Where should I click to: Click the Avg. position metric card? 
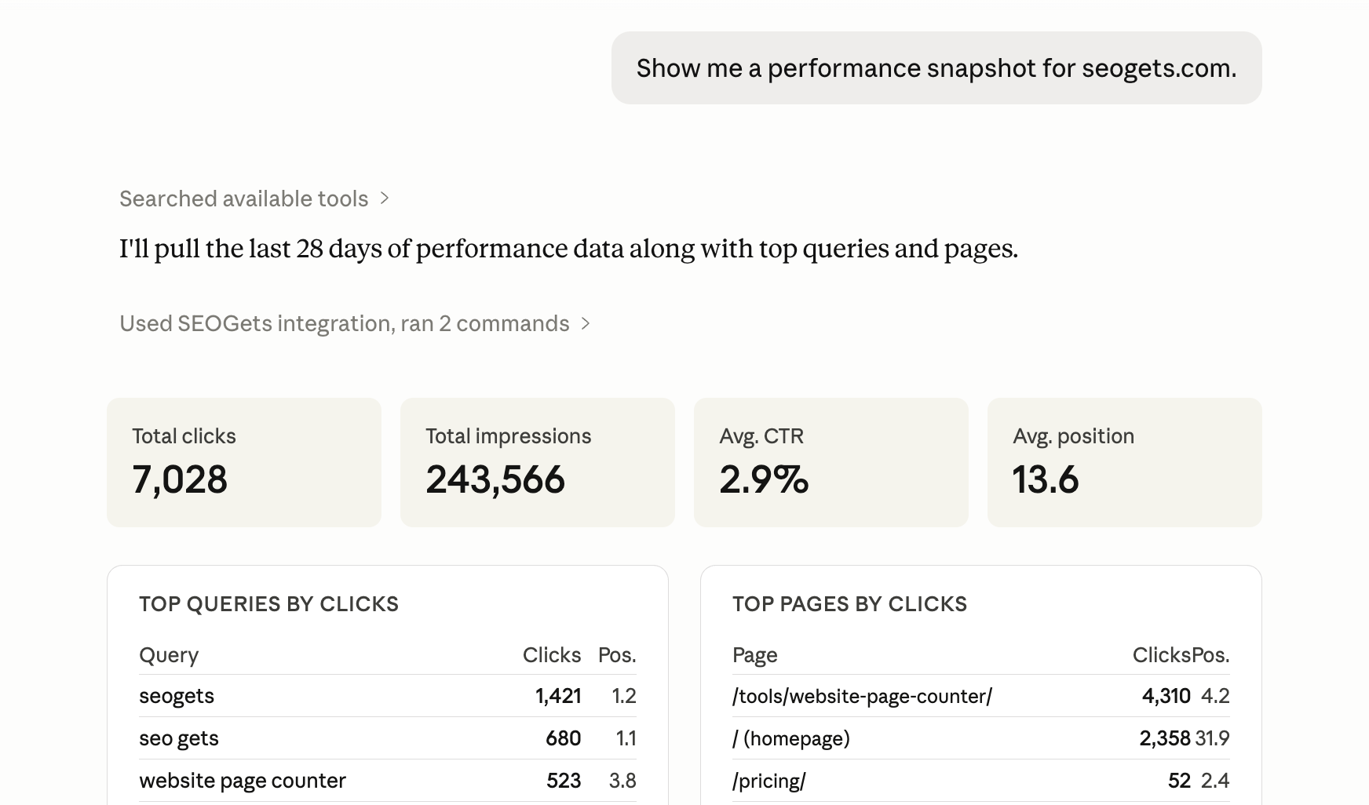[1124, 462]
